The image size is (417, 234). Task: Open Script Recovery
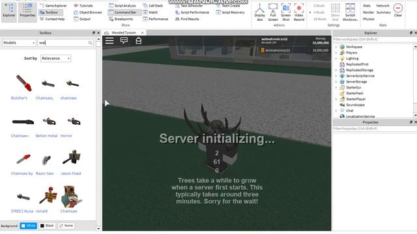click(x=230, y=12)
